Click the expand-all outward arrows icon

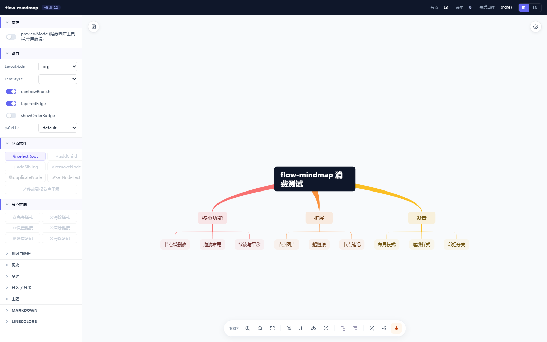click(x=326, y=328)
